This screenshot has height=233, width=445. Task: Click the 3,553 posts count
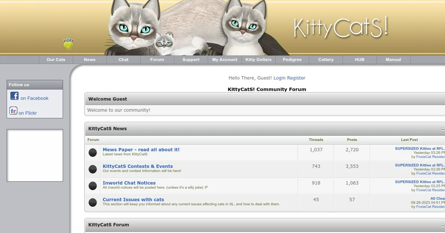352,166
